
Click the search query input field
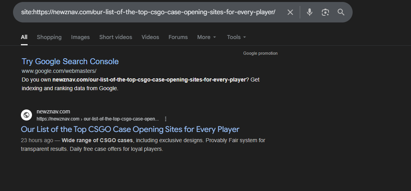(148, 12)
